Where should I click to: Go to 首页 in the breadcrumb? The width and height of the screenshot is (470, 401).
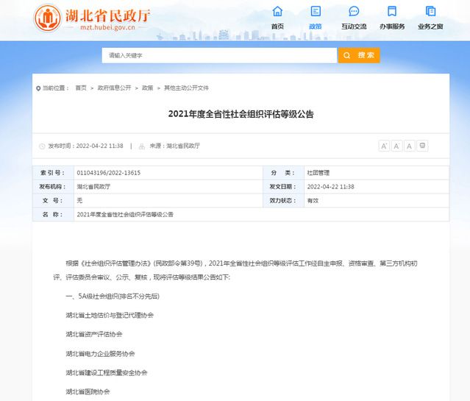tap(80, 88)
